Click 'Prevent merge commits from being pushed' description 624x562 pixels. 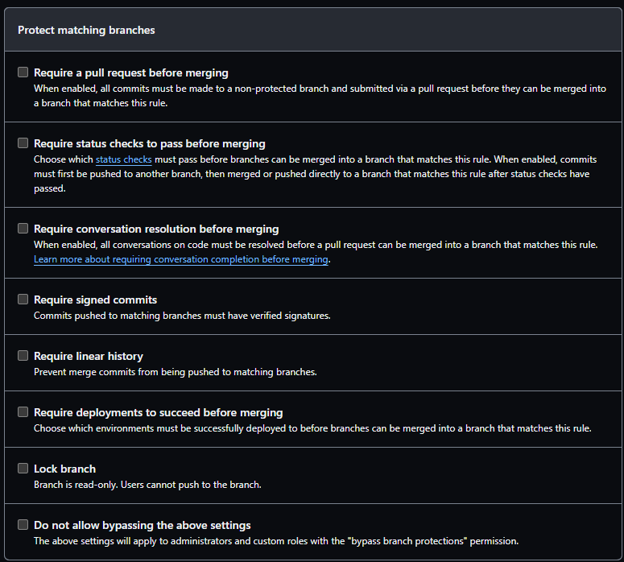[176, 372]
